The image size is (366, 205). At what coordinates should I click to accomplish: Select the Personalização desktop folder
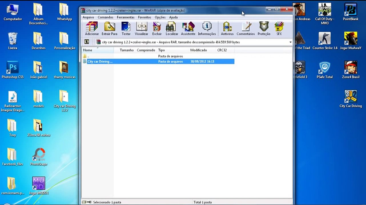[65, 41]
